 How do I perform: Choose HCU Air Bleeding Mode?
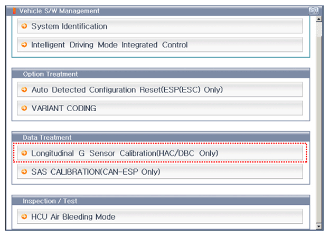coord(160,216)
